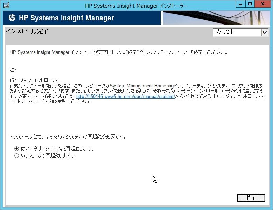Click the installer title bar text
Image resolution: width=273 pixels, height=210 pixels.
coord(136,6)
